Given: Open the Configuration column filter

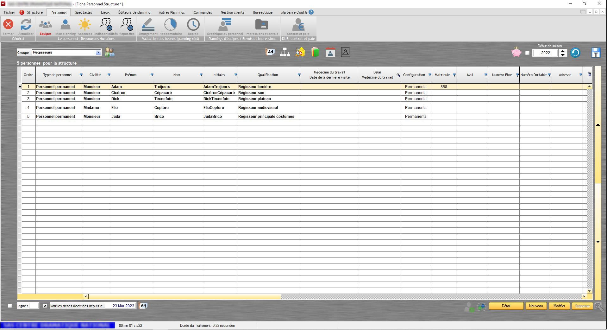Looking at the screenshot, I should [x=430, y=75].
